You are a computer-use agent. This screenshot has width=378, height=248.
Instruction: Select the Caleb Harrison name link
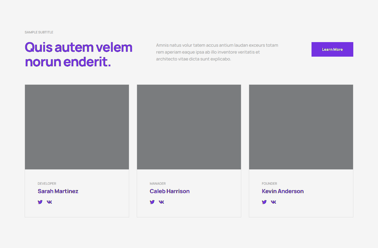[170, 191]
